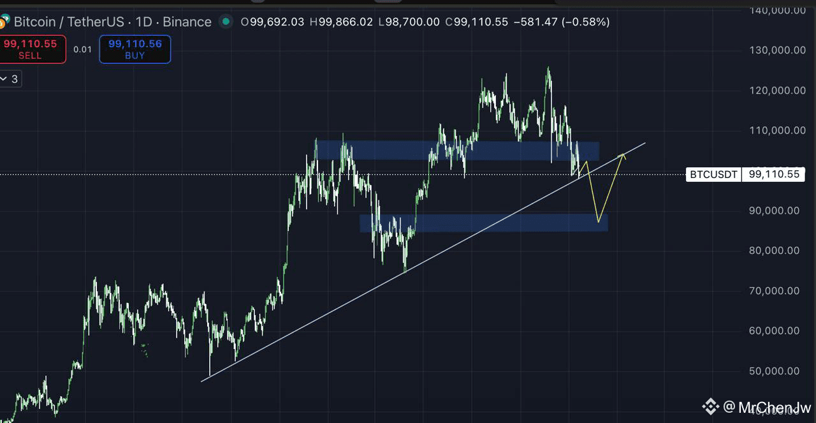Click the 60,000.00 price axis label

[x=775, y=330]
